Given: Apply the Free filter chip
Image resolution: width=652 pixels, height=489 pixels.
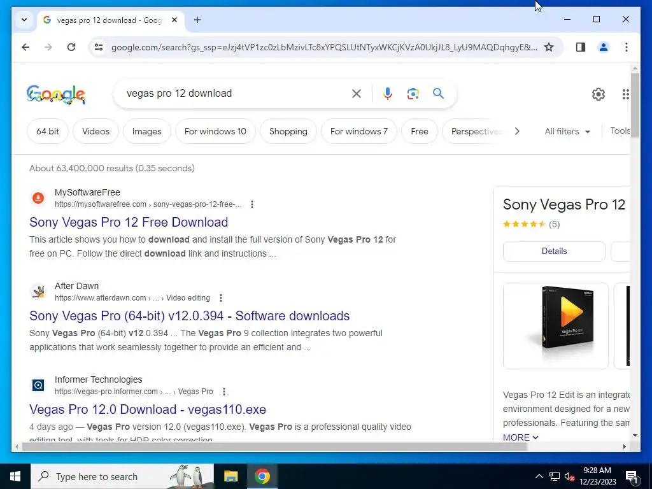Looking at the screenshot, I should click(420, 131).
